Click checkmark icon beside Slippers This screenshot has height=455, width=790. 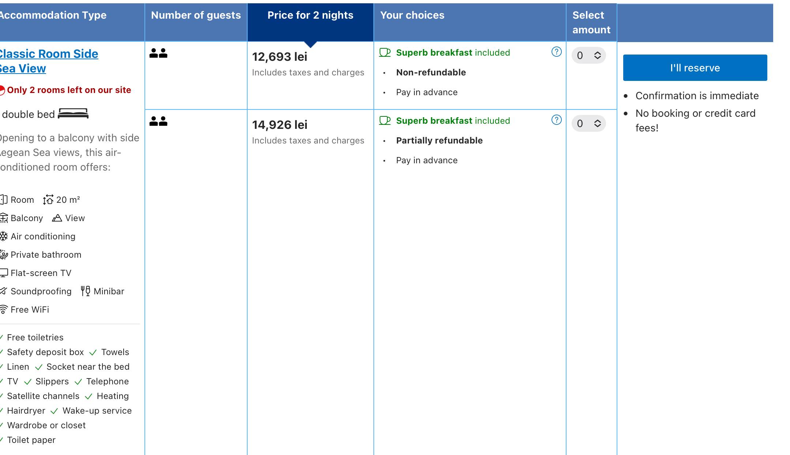coord(28,382)
